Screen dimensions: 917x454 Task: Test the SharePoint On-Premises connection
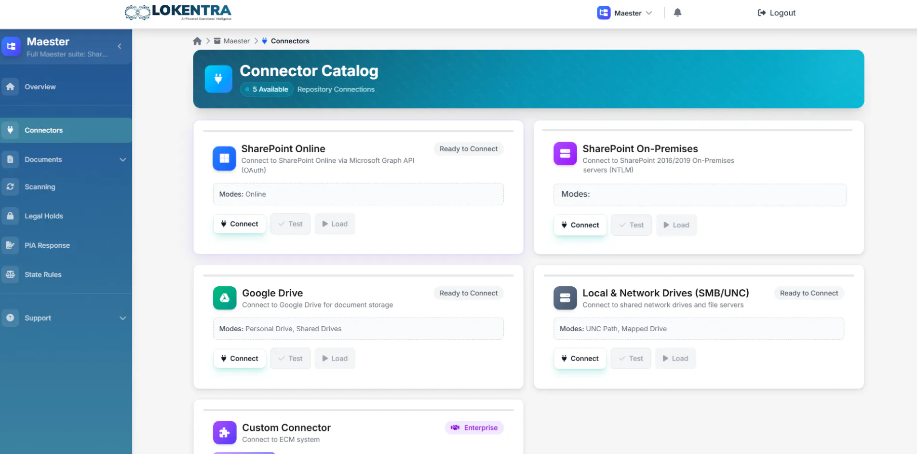point(631,225)
